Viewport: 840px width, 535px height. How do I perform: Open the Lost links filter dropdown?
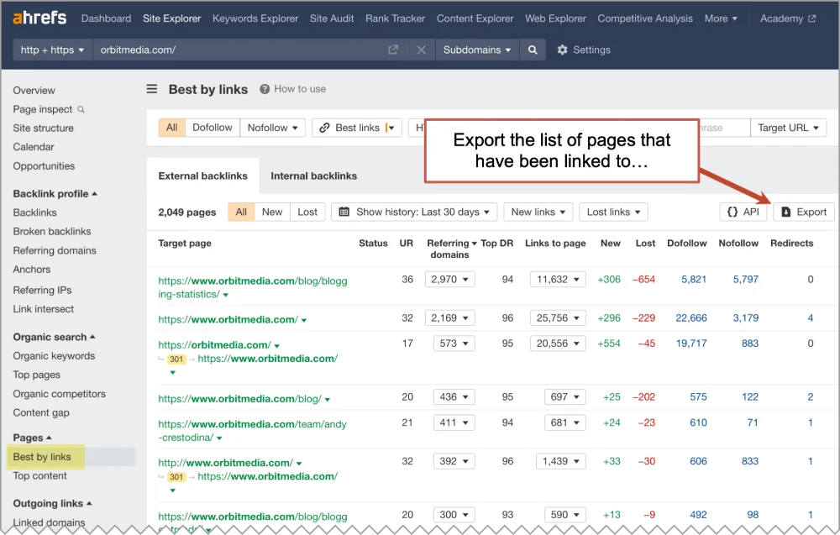[x=613, y=212]
